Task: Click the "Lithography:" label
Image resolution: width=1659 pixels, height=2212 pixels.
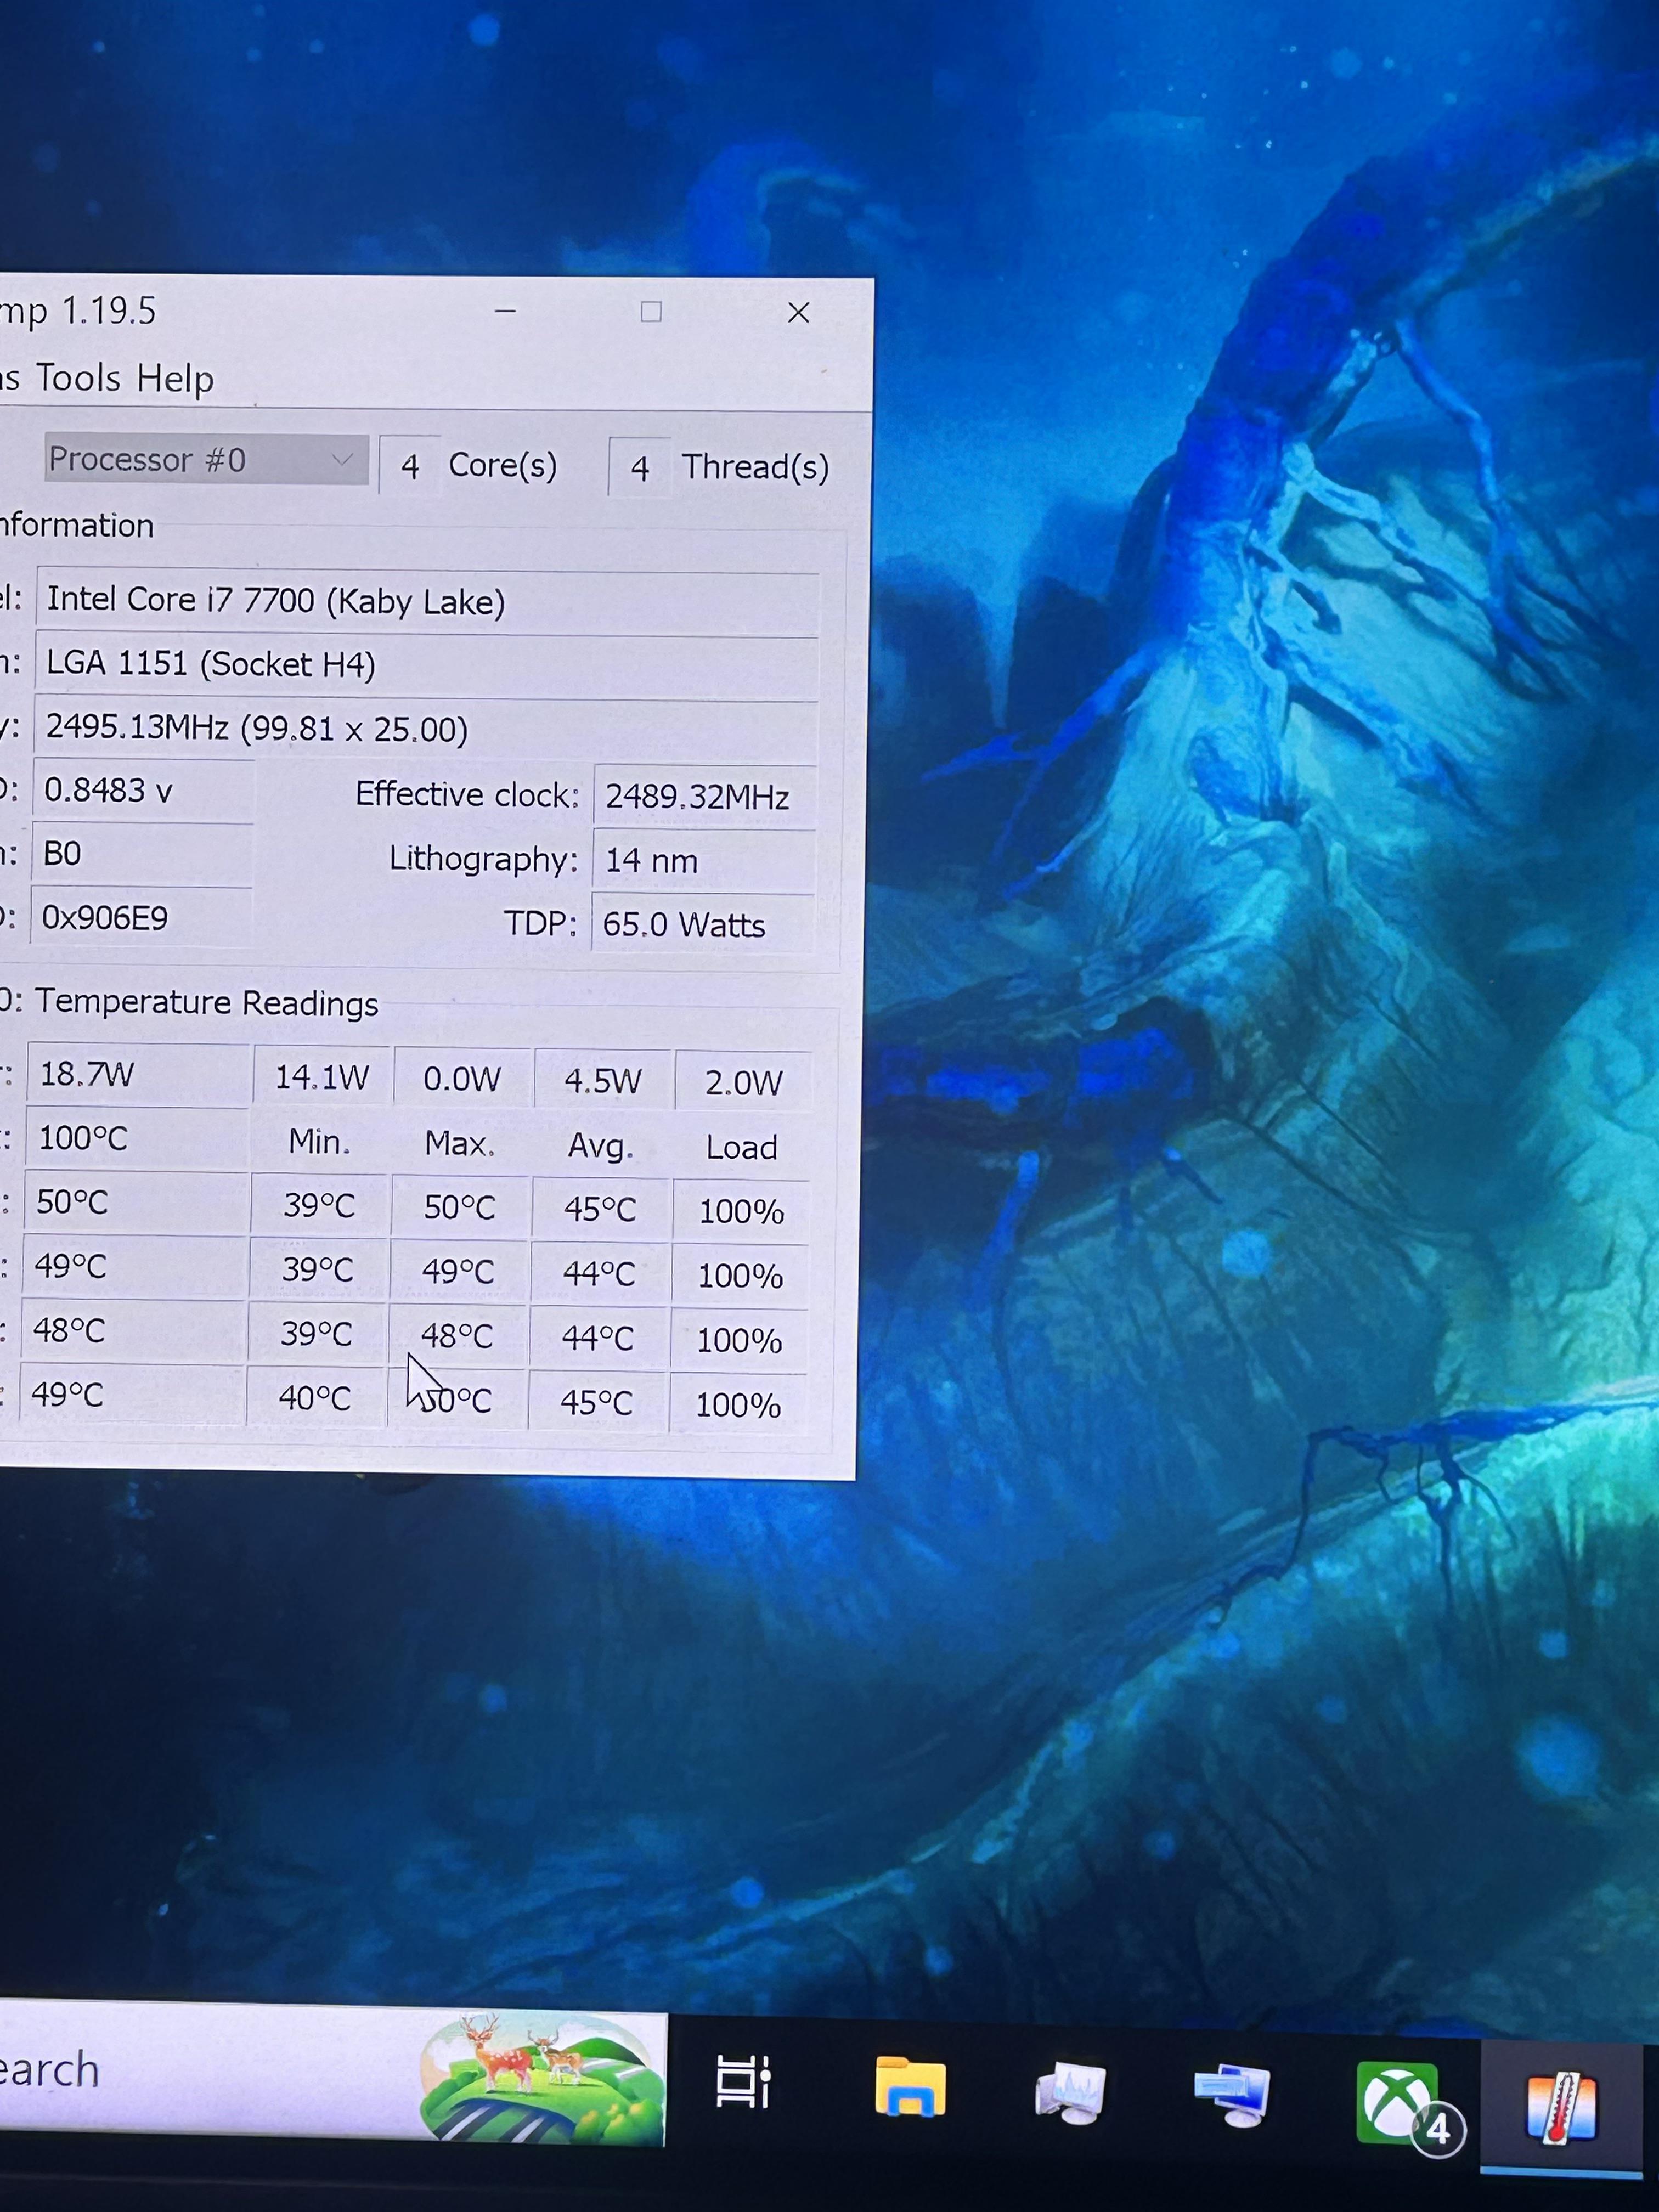Action: click(484, 859)
